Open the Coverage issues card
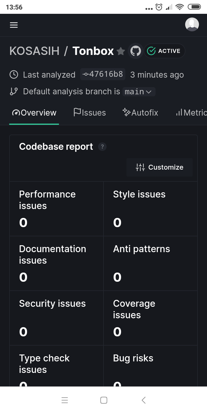Viewport: 207px width, 414px height. [151, 318]
